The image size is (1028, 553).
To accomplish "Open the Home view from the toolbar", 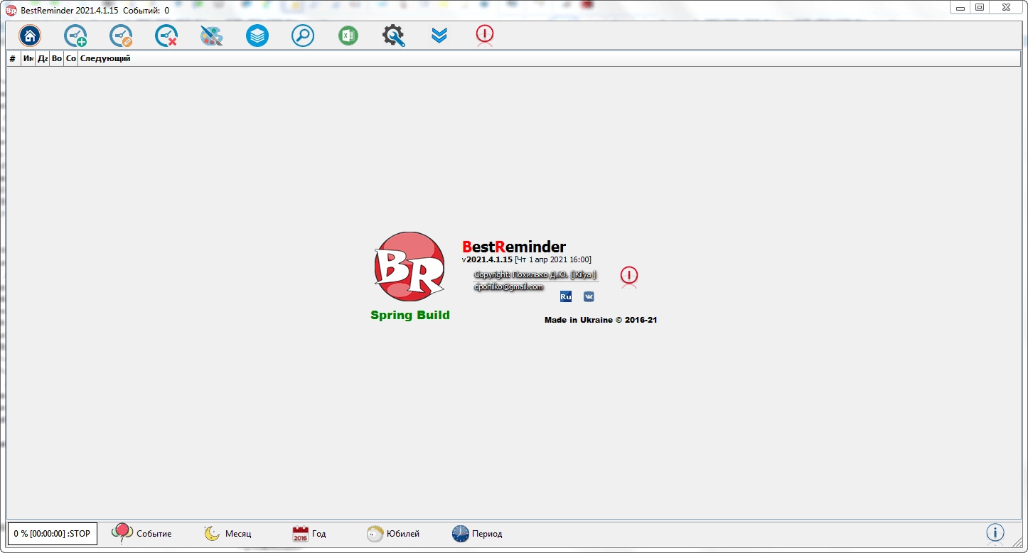I will point(30,36).
